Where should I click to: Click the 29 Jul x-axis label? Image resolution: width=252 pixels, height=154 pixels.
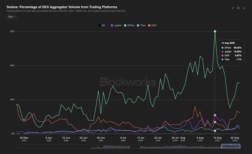pos(175,139)
